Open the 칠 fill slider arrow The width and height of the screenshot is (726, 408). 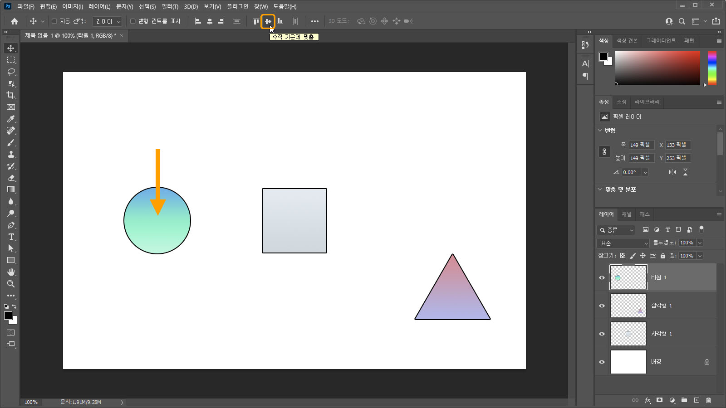tap(700, 256)
